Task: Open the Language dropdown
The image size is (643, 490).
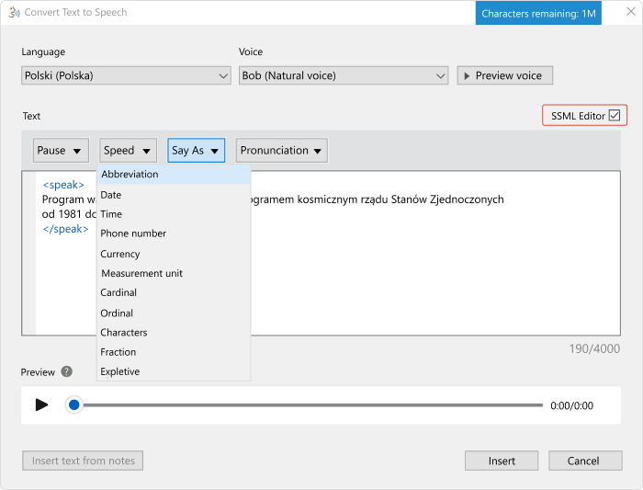Action: tap(126, 75)
